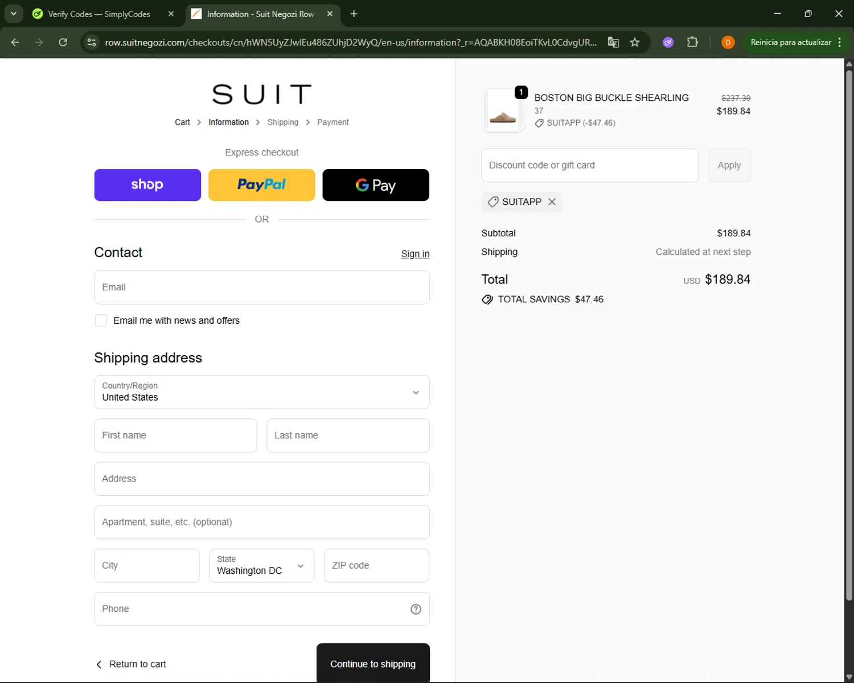Focus the First name field
Viewport: 854px width, 683px height.
[x=175, y=435]
